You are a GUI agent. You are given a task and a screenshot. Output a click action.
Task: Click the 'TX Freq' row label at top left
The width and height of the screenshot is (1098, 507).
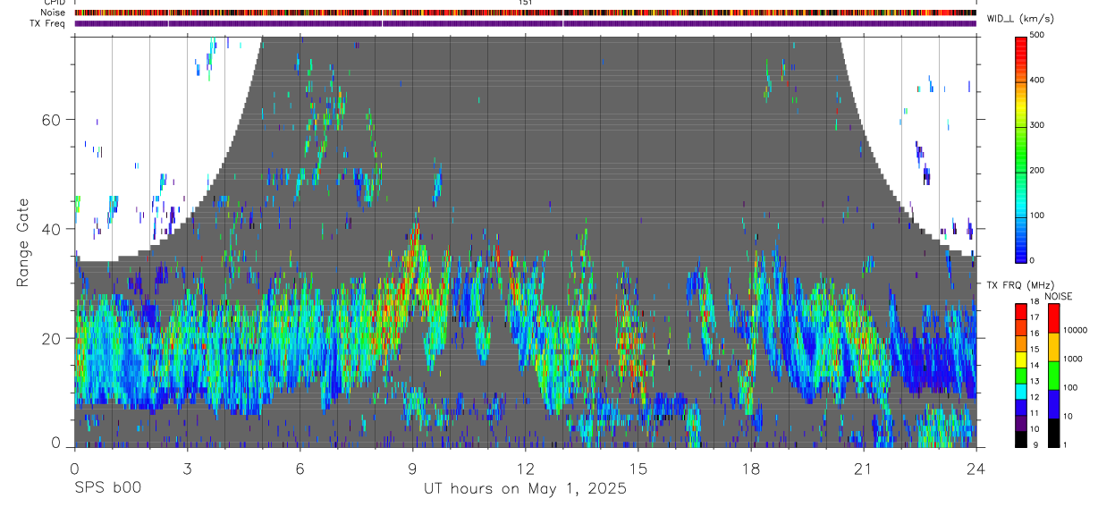(x=48, y=24)
